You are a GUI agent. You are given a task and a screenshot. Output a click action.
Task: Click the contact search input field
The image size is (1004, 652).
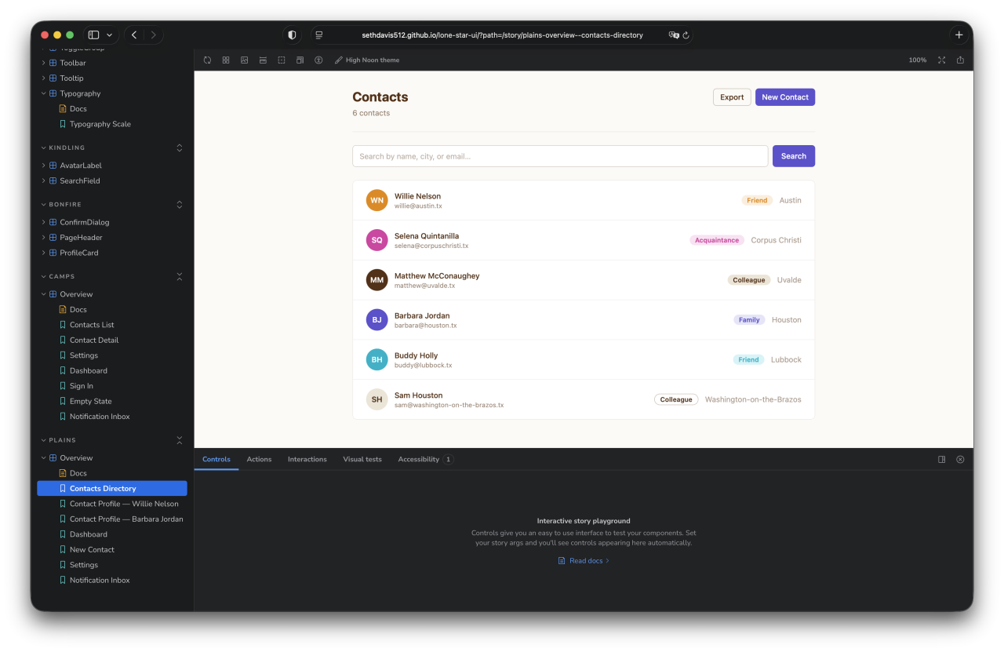point(559,156)
